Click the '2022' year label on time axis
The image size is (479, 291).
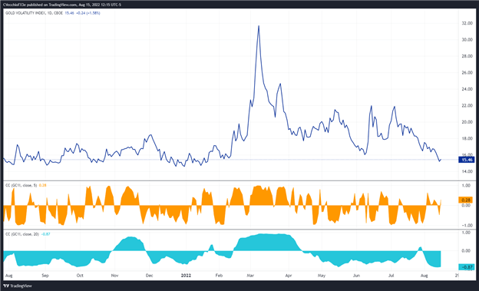coord(186,276)
